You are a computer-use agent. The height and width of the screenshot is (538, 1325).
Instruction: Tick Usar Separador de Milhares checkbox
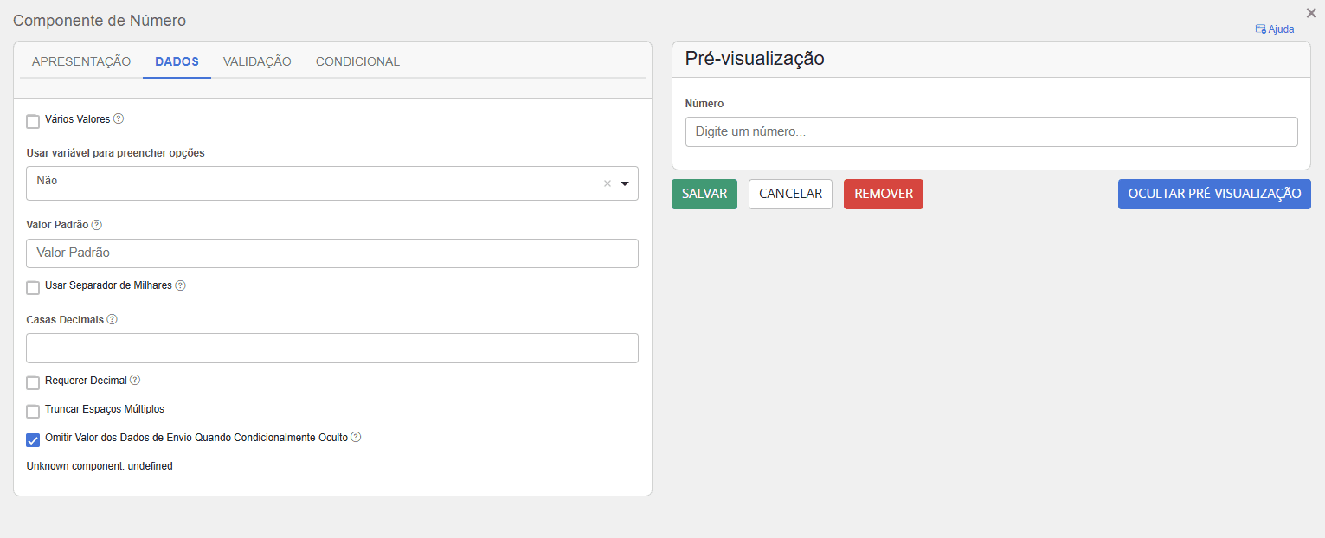(x=33, y=287)
